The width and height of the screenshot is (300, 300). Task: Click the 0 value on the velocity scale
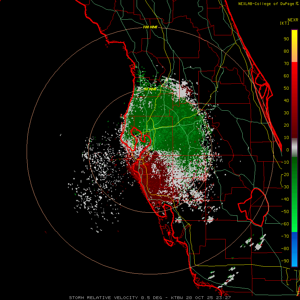[288, 150]
